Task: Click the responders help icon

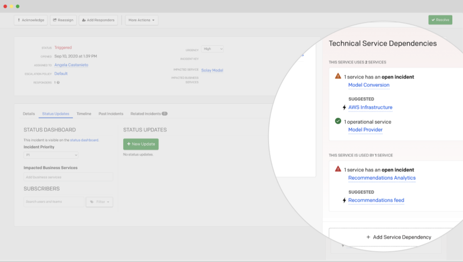Action: tap(58, 82)
